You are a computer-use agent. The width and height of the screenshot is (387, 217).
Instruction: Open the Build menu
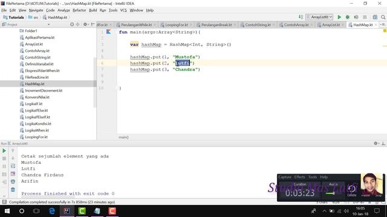tap(93, 10)
